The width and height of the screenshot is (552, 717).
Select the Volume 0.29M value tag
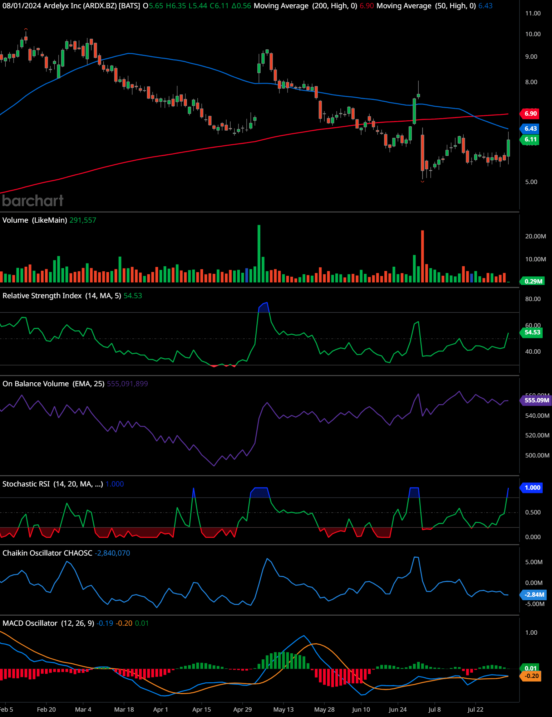[532, 281]
